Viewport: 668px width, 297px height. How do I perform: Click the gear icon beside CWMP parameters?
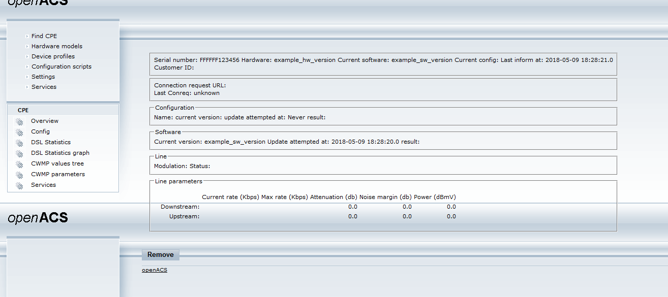(x=20, y=175)
